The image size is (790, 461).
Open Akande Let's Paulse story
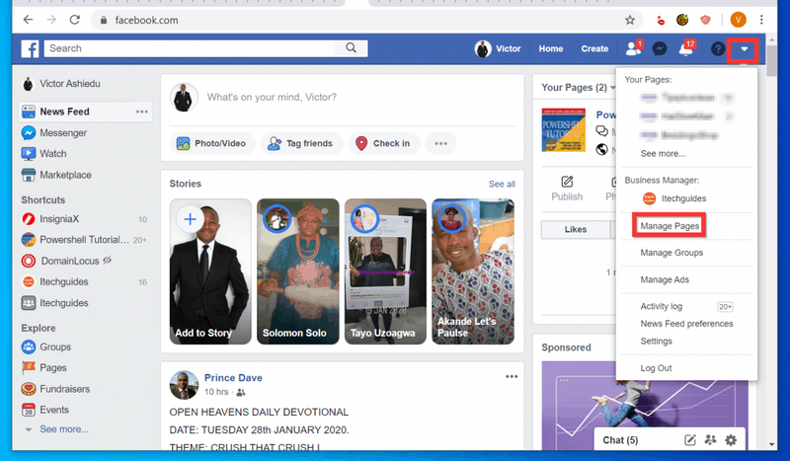pos(473,271)
